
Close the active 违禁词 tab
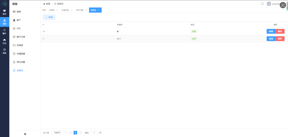[99, 10]
